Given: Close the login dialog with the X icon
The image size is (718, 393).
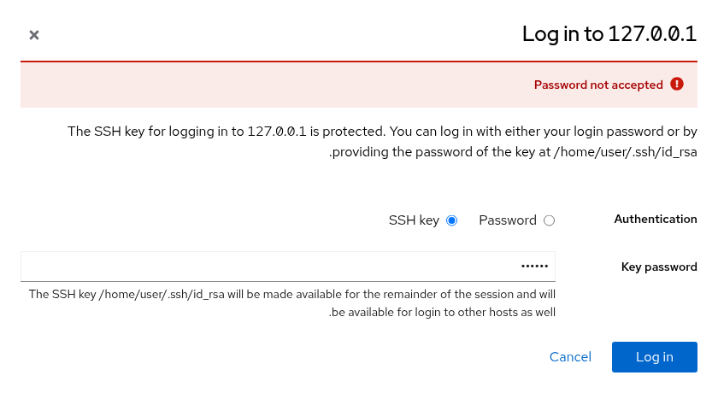Looking at the screenshot, I should click(x=34, y=35).
